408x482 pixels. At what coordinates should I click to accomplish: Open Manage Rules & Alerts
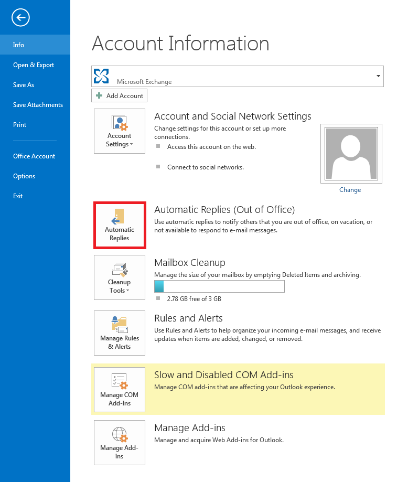(119, 333)
